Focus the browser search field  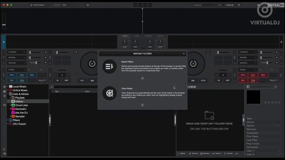(76, 87)
